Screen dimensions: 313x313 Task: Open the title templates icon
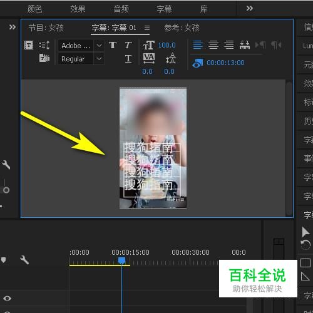(44, 58)
